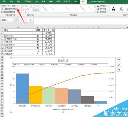This screenshot has width=128, height=117.
Task: Expand the shape styles gallery
Action: [95, 11]
